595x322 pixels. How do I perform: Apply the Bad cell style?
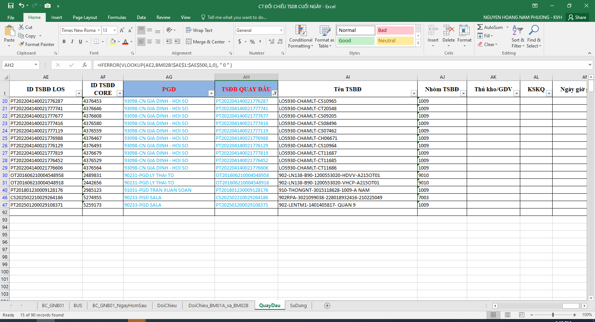pos(395,30)
